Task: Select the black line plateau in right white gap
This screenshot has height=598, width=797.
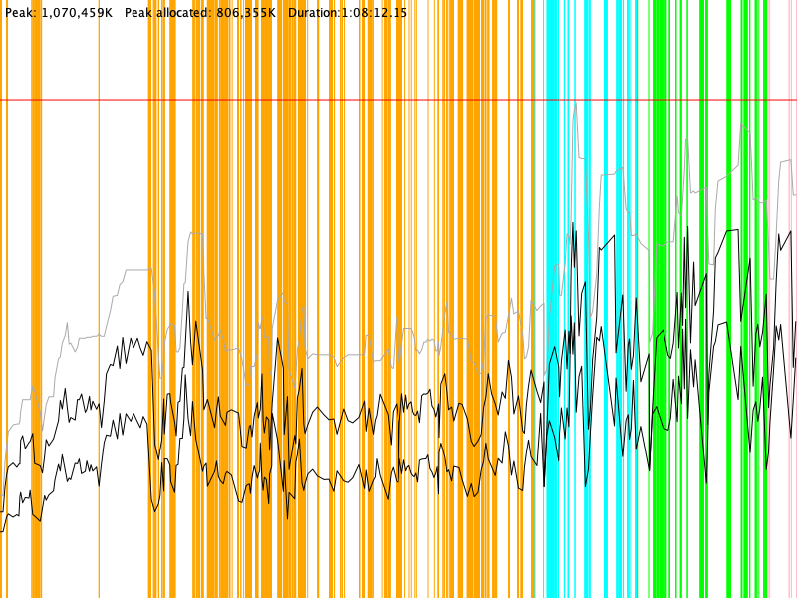Action: click(x=732, y=230)
